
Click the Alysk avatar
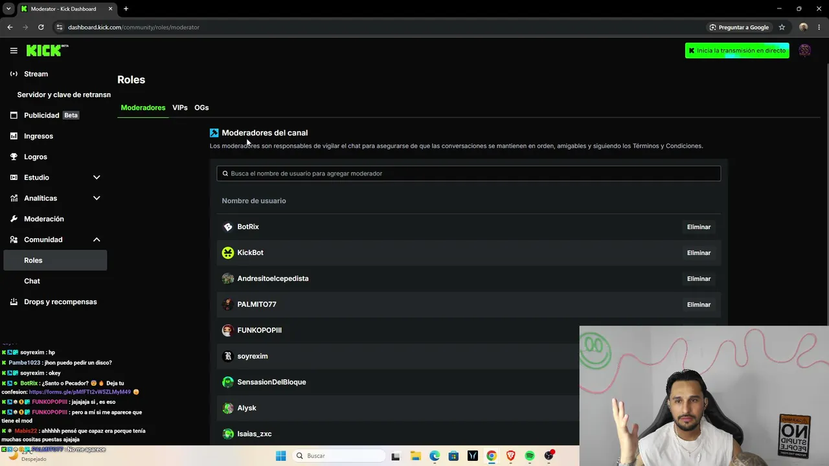pyautogui.click(x=228, y=408)
